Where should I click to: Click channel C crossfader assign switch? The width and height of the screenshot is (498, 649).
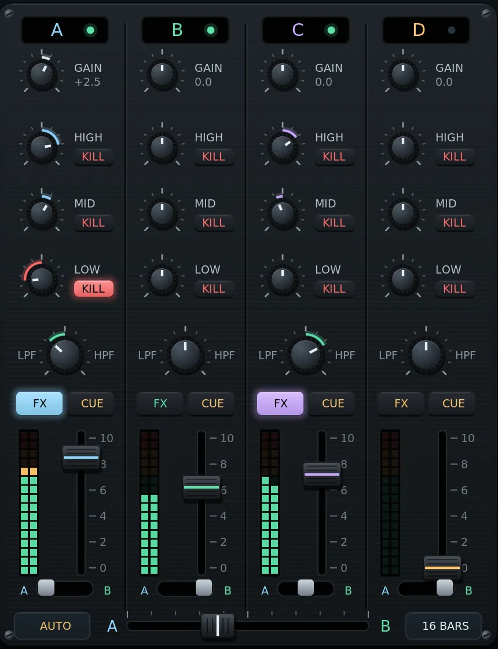(306, 588)
